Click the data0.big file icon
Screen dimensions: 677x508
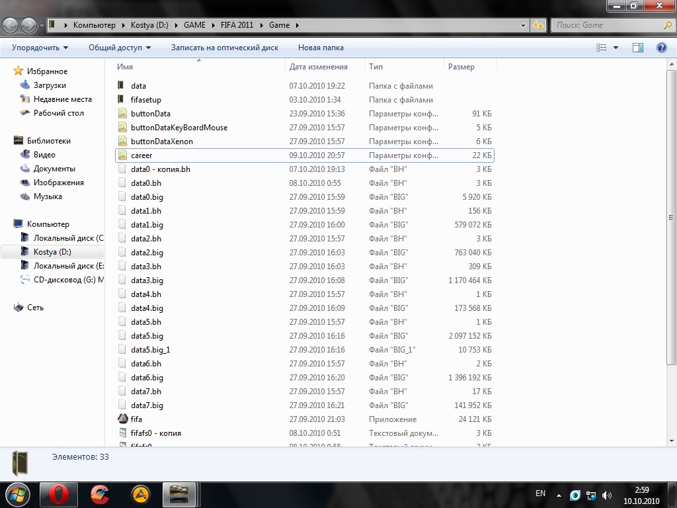coord(122,196)
